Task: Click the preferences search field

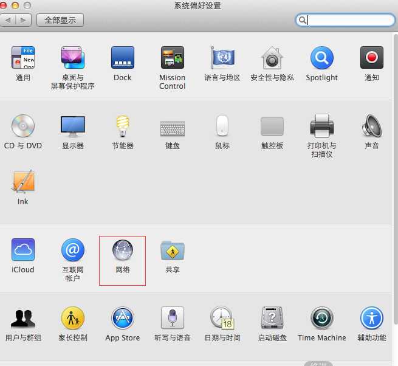Action: (x=346, y=20)
